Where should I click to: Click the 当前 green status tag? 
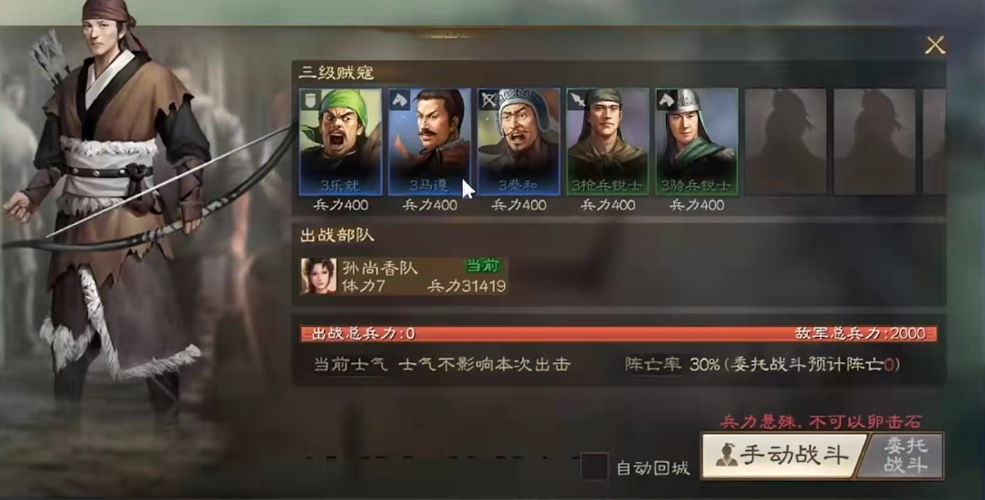coord(482,266)
